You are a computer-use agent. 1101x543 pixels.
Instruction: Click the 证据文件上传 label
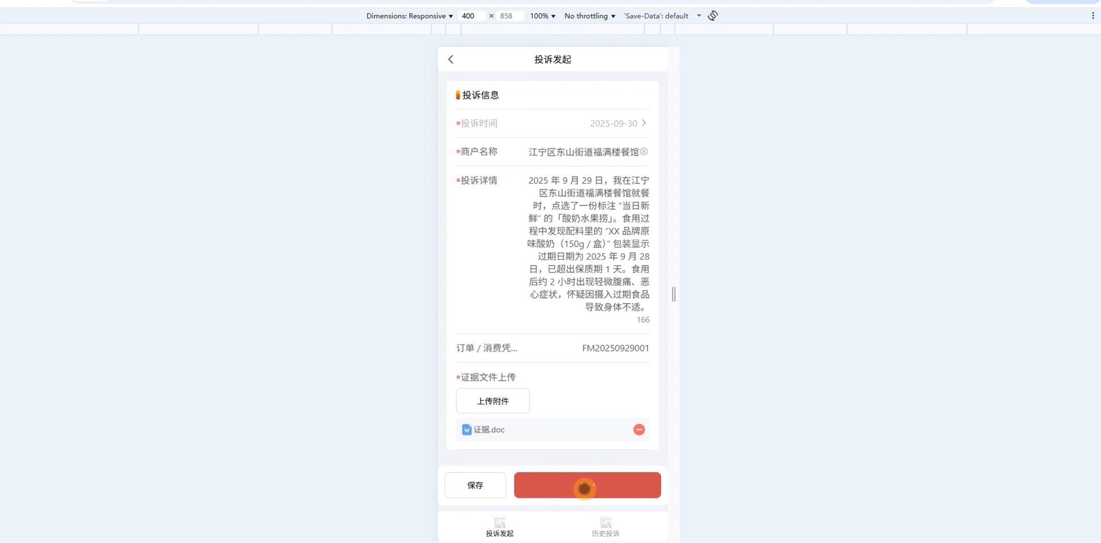tap(488, 377)
